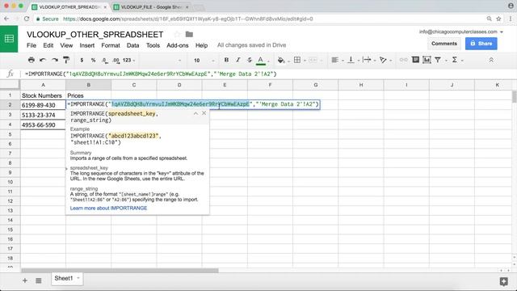This screenshot has width=517, height=291.
Task: Click the Insert link icon
Action: point(403,60)
